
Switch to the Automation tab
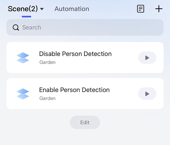(72, 9)
